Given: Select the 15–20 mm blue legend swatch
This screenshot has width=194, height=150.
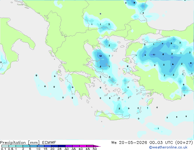Looking at the screenshot, I should [x=47, y=146].
